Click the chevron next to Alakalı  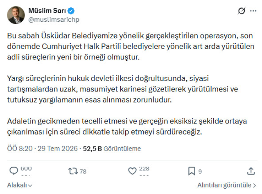click(x=30, y=186)
